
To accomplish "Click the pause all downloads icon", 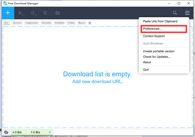I will (x=33, y=13).
